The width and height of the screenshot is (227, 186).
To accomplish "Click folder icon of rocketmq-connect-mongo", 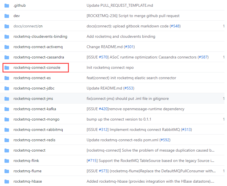I will (x=7, y=119).
